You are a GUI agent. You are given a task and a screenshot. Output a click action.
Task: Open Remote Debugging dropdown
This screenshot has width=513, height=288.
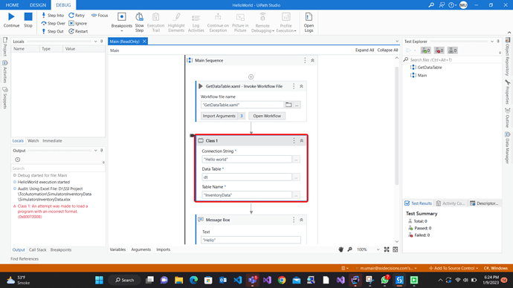[x=262, y=22]
